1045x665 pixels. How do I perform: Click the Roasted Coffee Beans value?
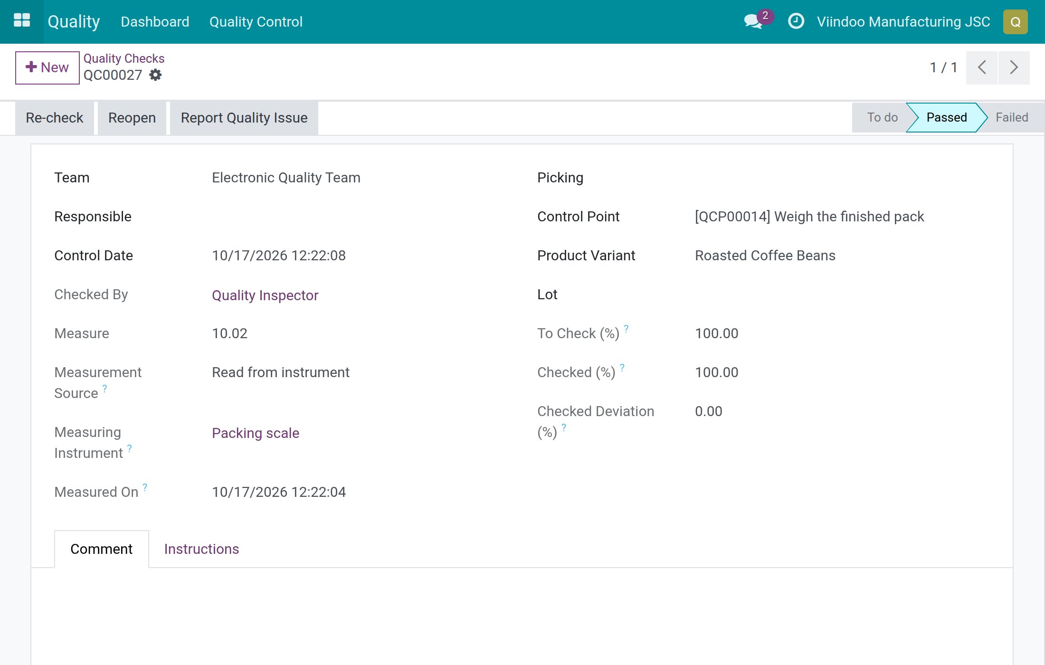click(765, 256)
